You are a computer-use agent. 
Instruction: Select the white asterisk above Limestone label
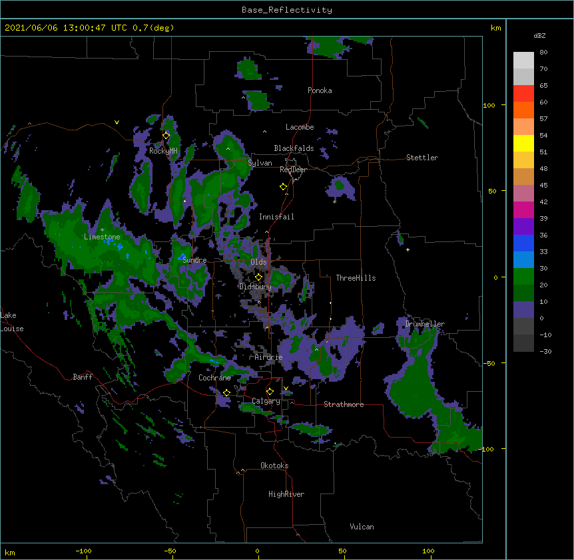102,230
